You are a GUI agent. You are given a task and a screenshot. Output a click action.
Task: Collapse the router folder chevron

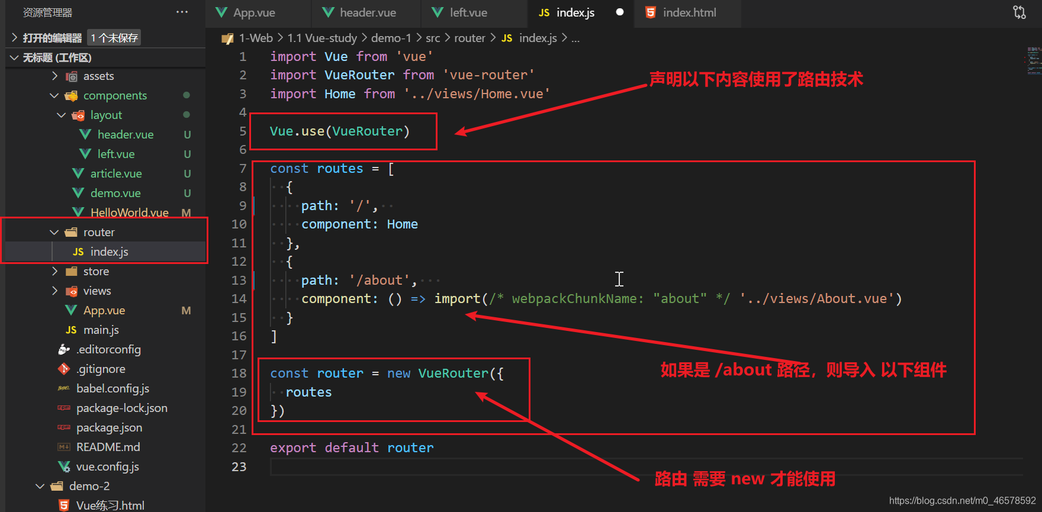tap(54, 232)
